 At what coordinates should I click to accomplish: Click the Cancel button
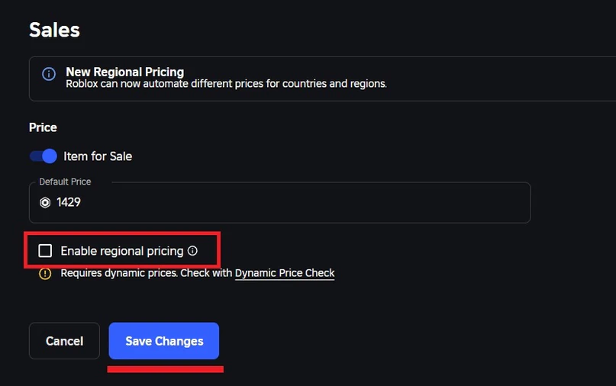(64, 341)
